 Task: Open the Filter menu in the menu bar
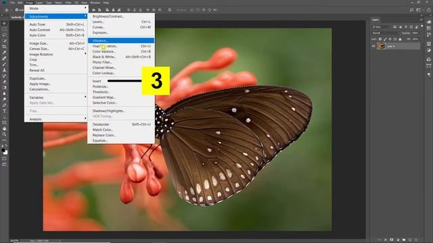68,3
